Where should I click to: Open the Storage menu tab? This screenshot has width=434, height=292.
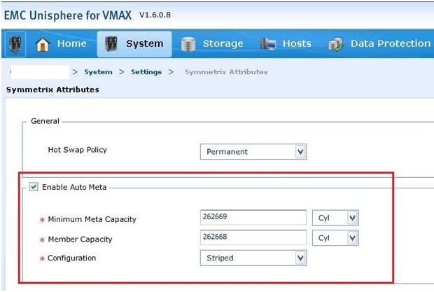click(x=222, y=43)
